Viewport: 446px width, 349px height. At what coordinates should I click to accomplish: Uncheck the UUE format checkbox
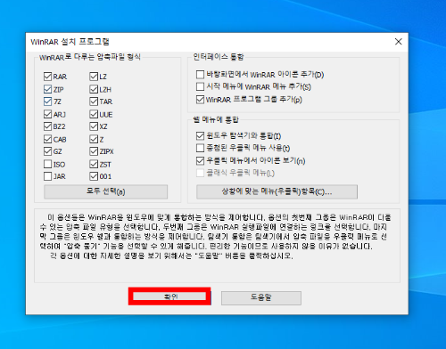94,114
